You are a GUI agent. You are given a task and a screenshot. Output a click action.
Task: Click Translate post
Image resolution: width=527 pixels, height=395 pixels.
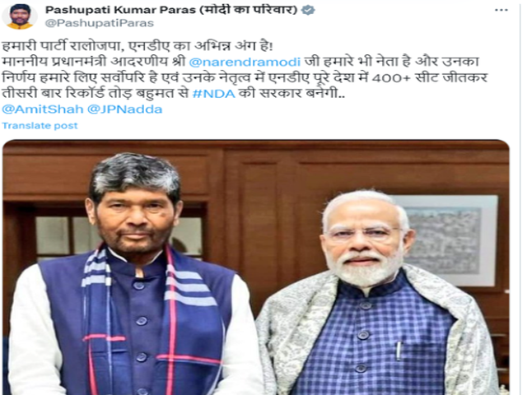click(x=40, y=126)
